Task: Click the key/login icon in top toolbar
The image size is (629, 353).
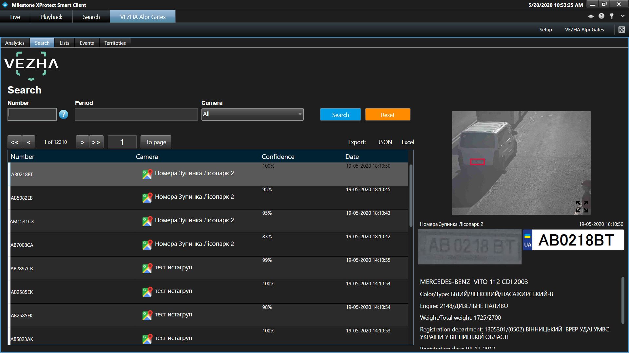Action: point(611,16)
